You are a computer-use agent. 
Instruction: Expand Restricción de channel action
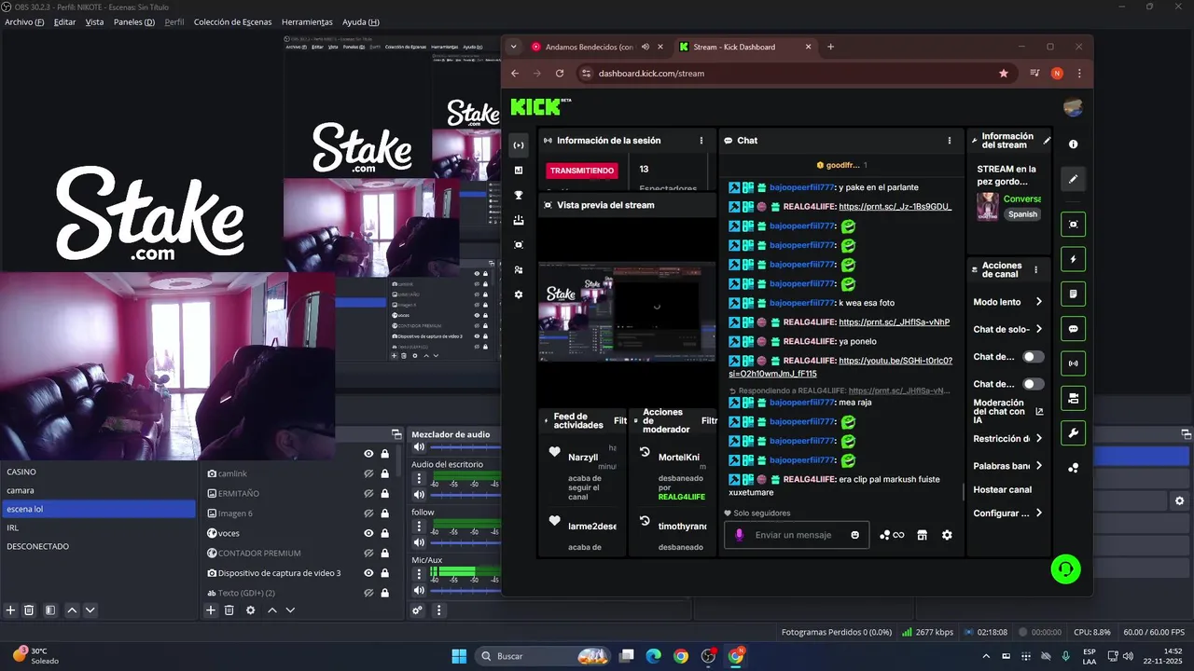[1038, 439]
